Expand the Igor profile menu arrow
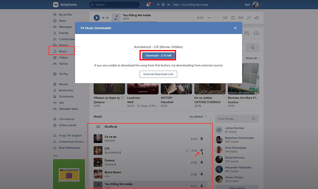318x189 pixels. pyautogui.click(x=261, y=5)
